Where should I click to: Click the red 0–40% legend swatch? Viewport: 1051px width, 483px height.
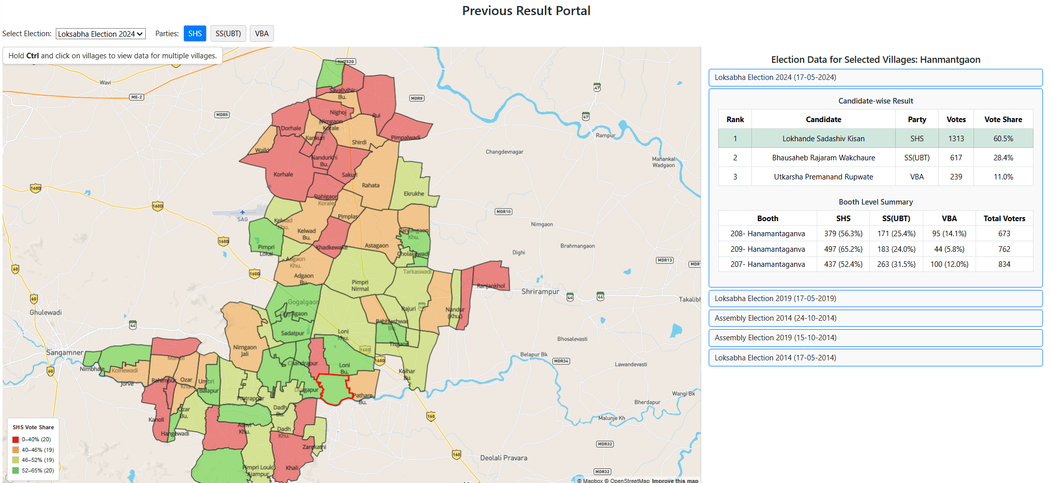coord(15,439)
